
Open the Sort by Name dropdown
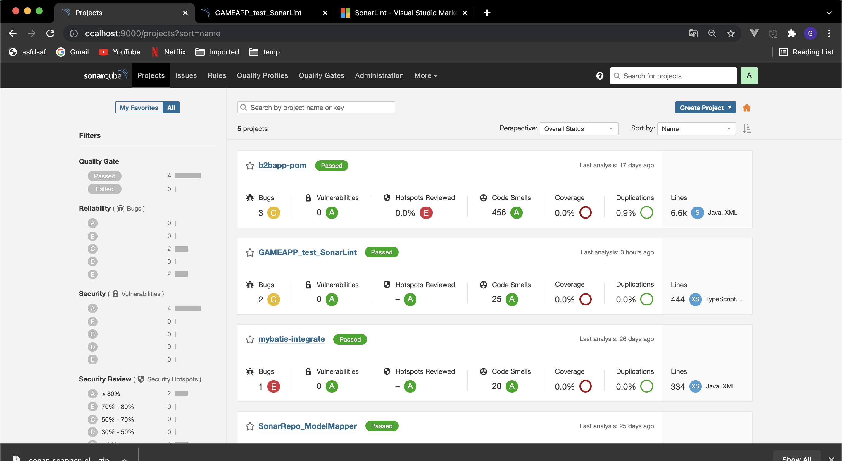(x=696, y=128)
